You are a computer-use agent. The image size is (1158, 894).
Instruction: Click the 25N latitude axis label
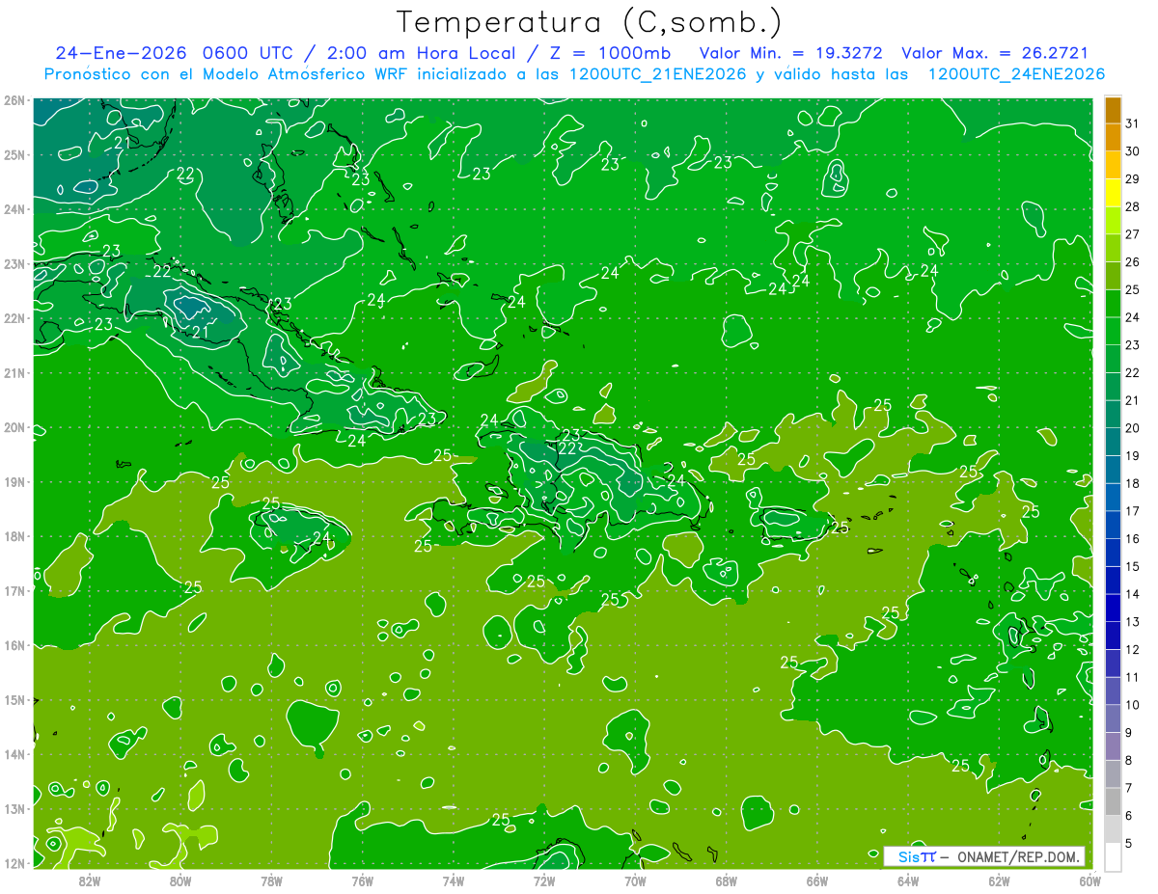pyautogui.click(x=14, y=155)
